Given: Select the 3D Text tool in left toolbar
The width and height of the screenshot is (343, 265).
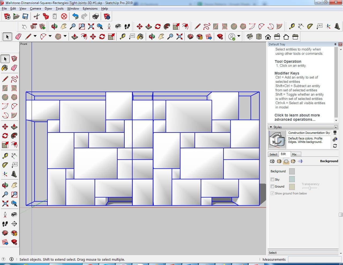Looking at the screenshot, I should tap(14, 174).
